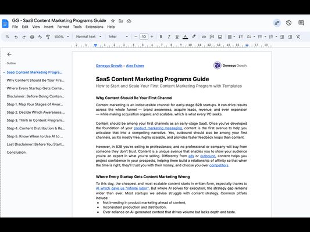310x232 pixels.
Task: Insert a numbered list
Action: (271, 37)
